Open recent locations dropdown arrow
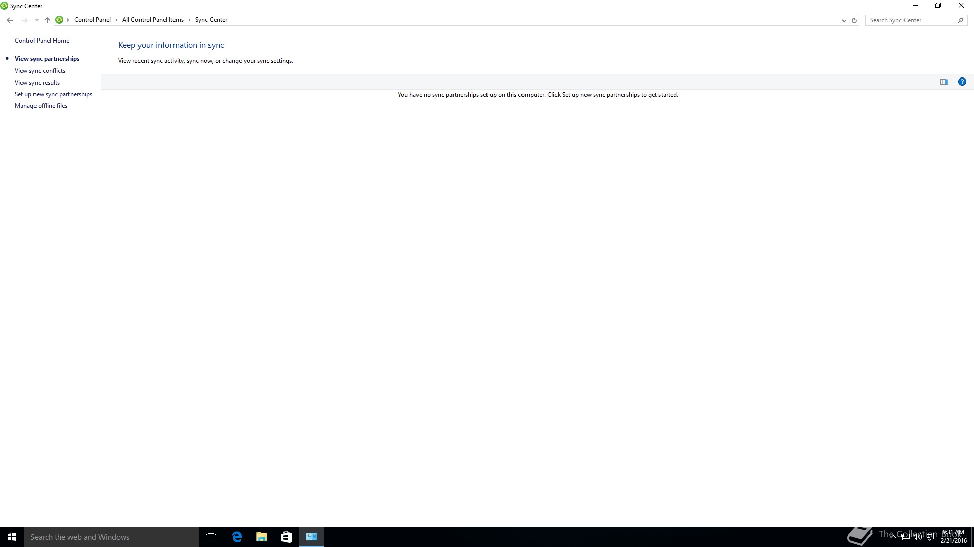 37,20
